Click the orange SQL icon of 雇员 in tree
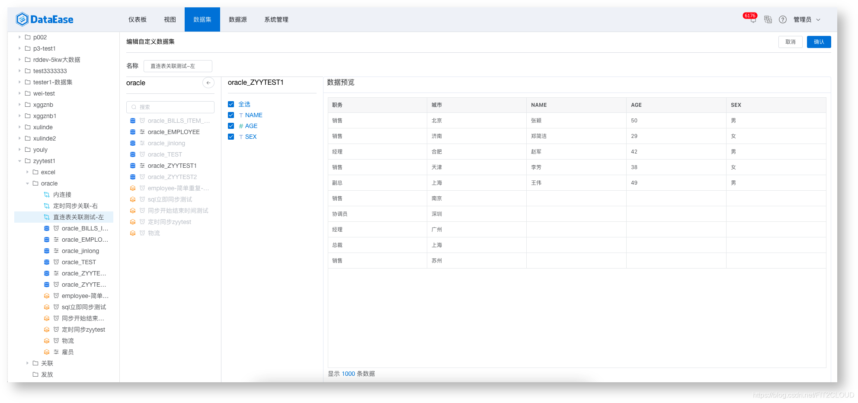Image resolution: width=858 pixels, height=403 pixels. (47, 352)
